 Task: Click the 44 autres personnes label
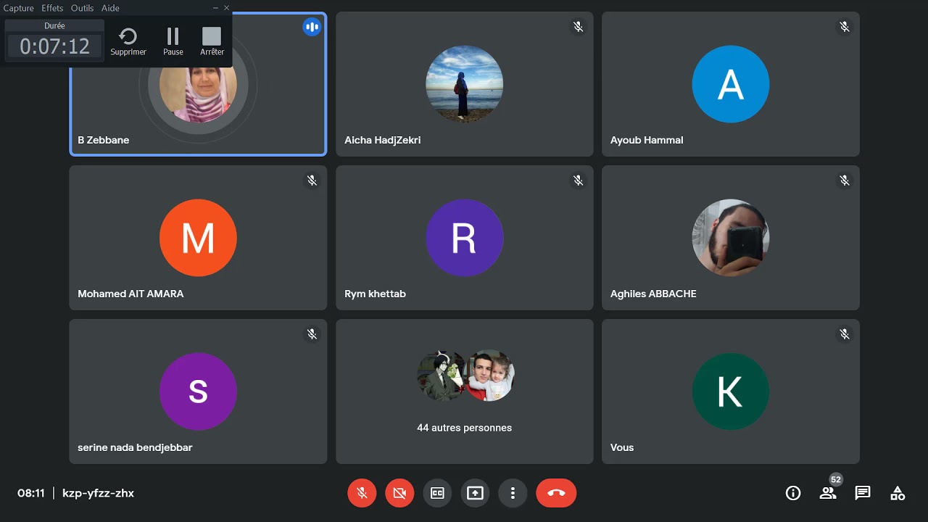click(x=464, y=428)
